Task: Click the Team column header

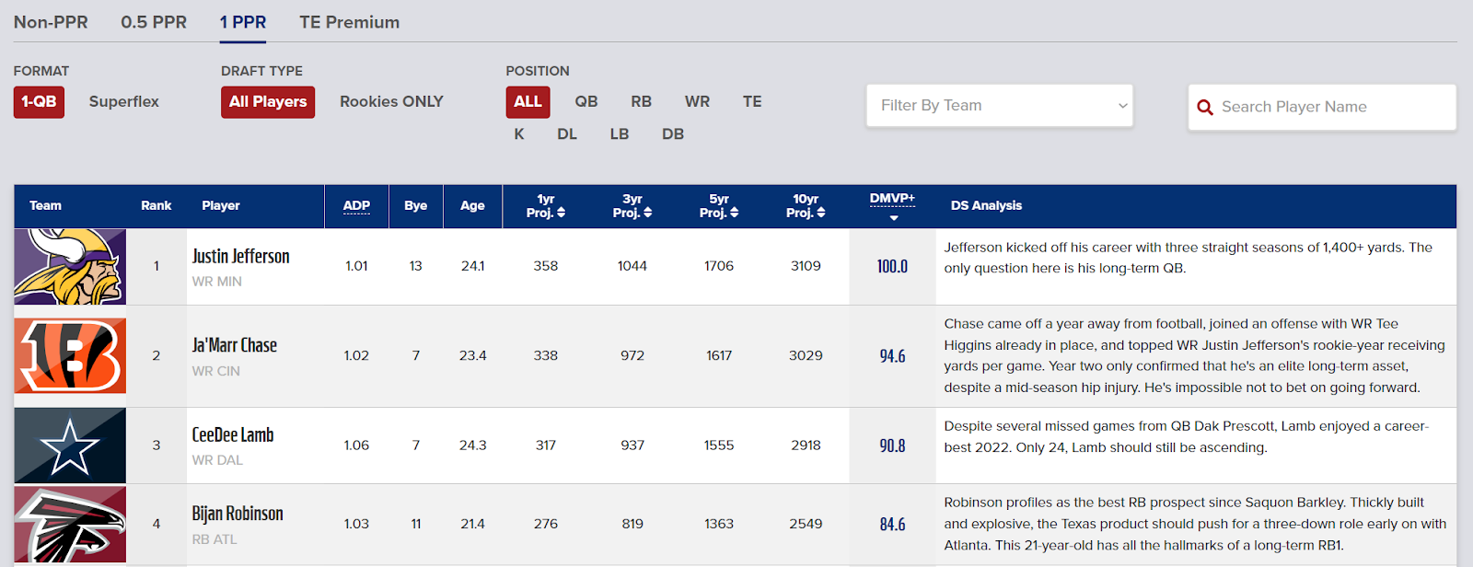Action: pyautogui.click(x=45, y=206)
